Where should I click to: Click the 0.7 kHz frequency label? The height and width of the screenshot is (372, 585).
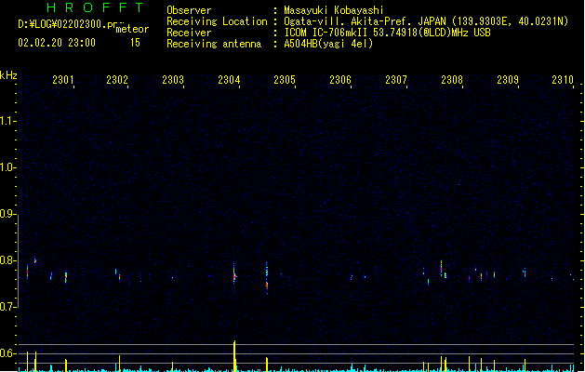click(7, 307)
